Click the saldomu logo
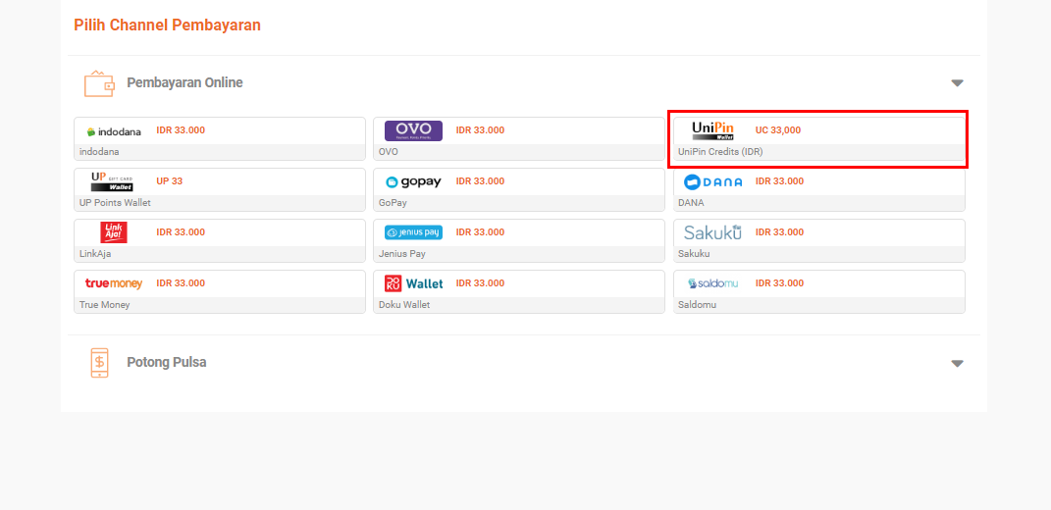The width and height of the screenshot is (1051, 510). coord(712,283)
